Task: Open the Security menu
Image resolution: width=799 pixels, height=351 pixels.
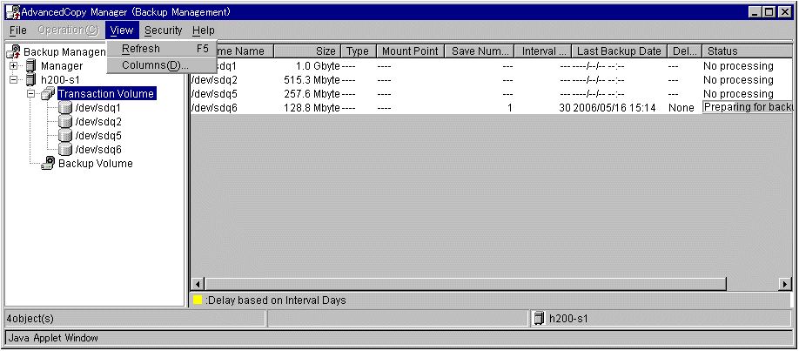Action: pyautogui.click(x=163, y=30)
